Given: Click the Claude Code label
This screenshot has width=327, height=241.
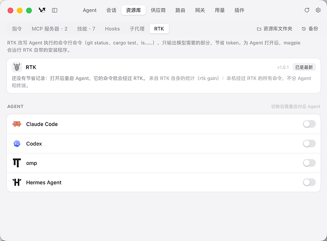Looking at the screenshot, I should click(x=42, y=124).
